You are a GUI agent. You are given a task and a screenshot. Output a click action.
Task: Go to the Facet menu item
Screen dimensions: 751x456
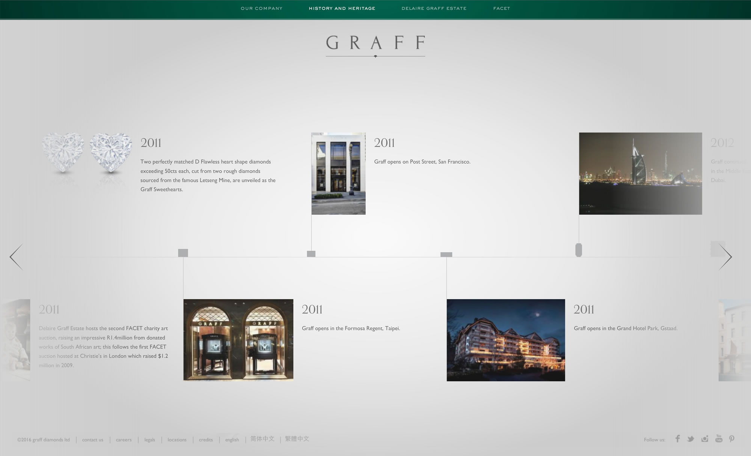501,8
